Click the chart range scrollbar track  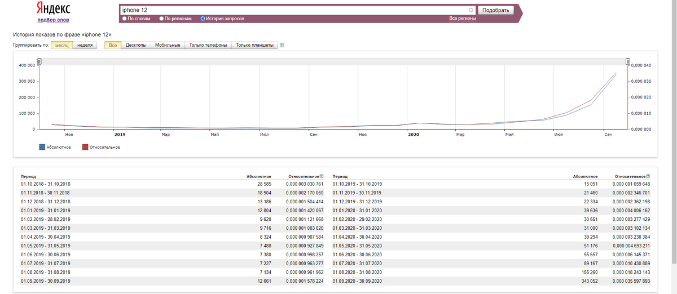(x=333, y=61)
